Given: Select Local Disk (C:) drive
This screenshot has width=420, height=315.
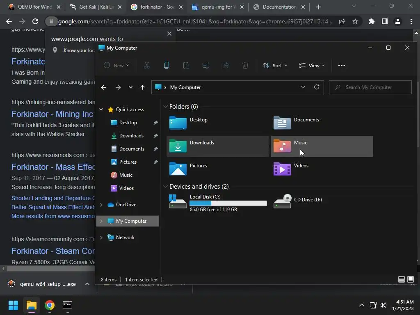Looking at the screenshot, I should [x=218, y=203].
